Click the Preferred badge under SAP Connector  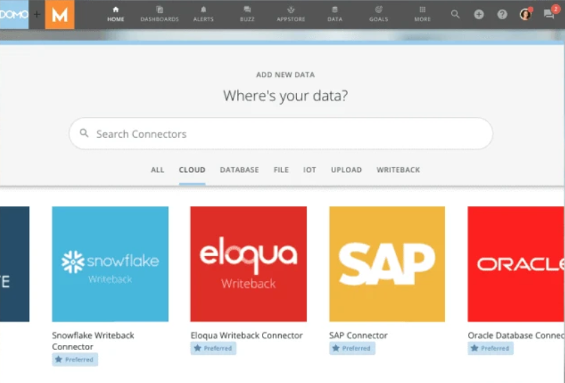pyautogui.click(x=352, y=349)
